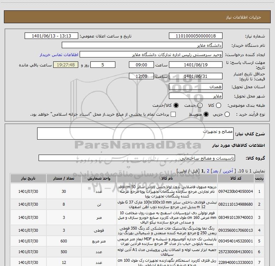
Task: Choose the متوسط purchase type radio
Action: 206,114
